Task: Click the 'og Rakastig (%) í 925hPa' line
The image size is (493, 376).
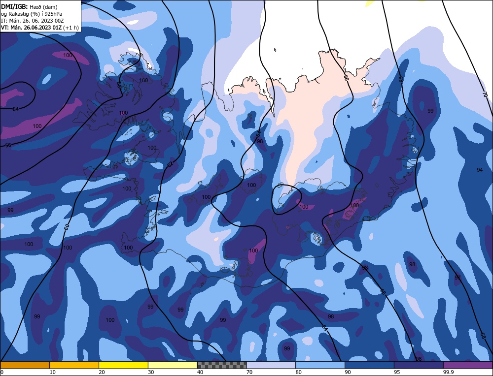Action: (32, 14)
